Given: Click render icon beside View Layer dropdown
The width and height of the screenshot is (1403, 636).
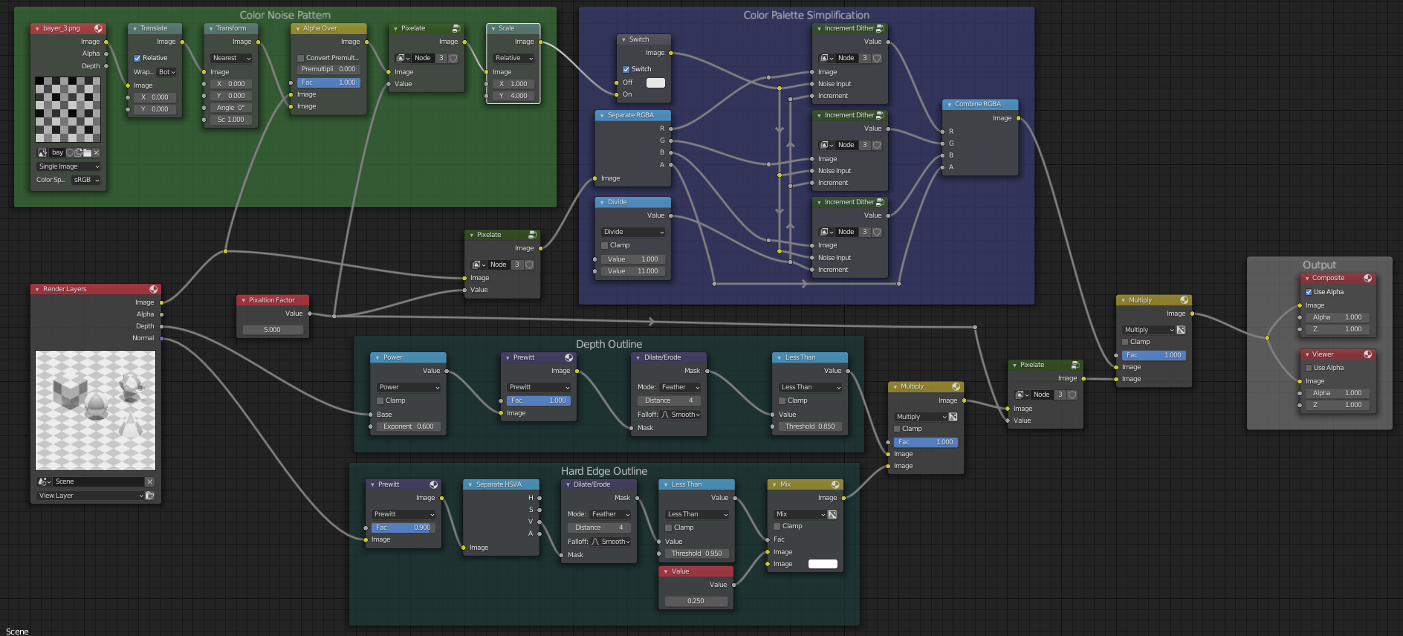Looking at the screenshot, I should tap(150, 496).
